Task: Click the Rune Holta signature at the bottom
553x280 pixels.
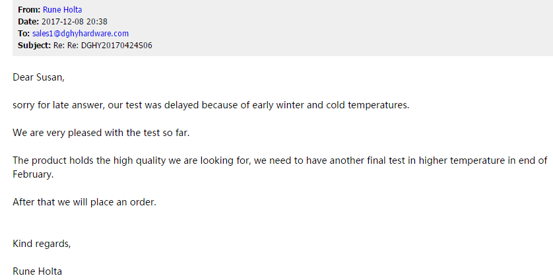Action: pyautogui.click(x=38, y=271)
